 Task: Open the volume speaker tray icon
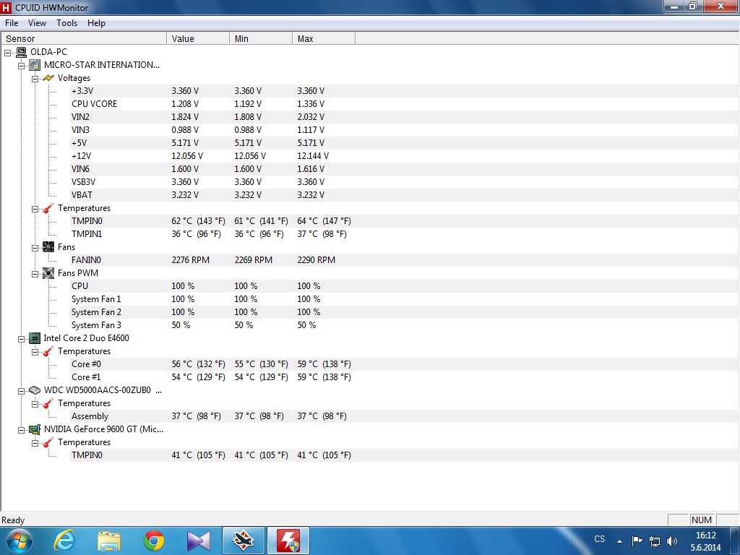[x=672, y=541]
